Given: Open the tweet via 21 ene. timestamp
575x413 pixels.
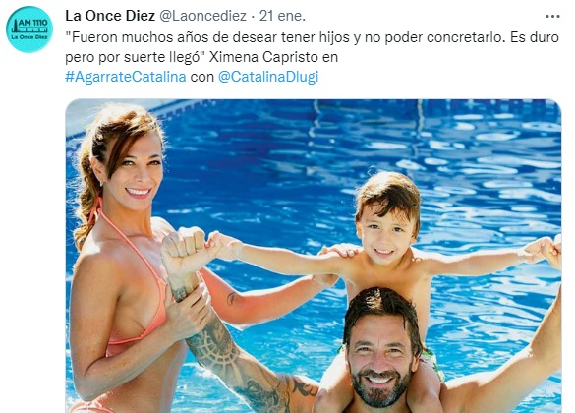Looking at the screenshot, I should click(x=282, y=16).
